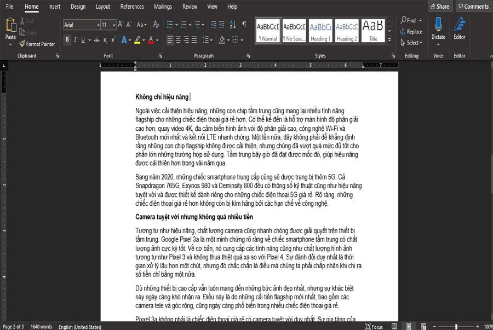The image size is (493, 330).
Task: Increase font size with Grow Font
Action: click(121, 25)
